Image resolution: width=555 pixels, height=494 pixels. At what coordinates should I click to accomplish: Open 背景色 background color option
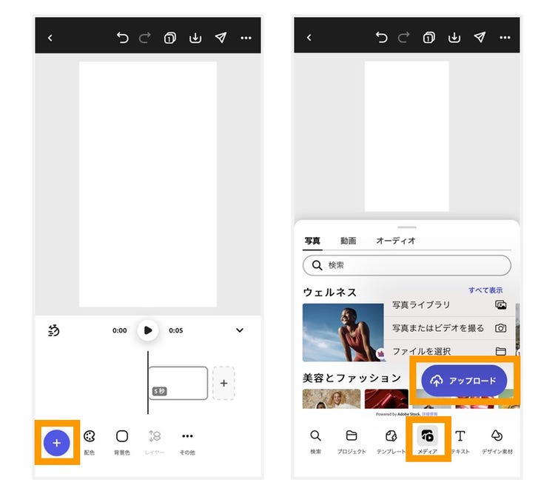pyautogui.click(x=122, y=442)
